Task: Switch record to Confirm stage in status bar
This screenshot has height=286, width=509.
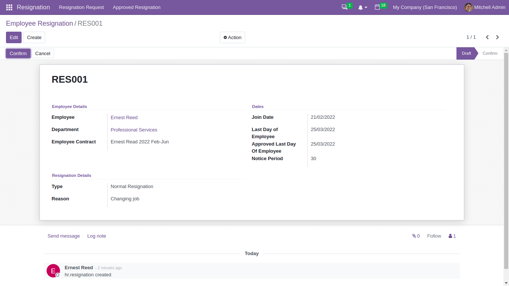Action: coord(490,53)
